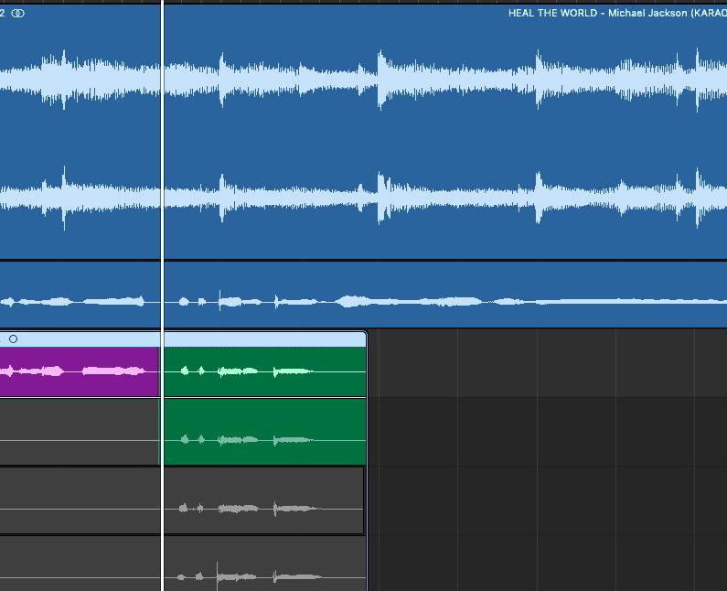This screenshot has height=591, width=727.
Task: Click the stereo interlocked-circles icon on the karaoke region
Action: click(x=19, y=13)
